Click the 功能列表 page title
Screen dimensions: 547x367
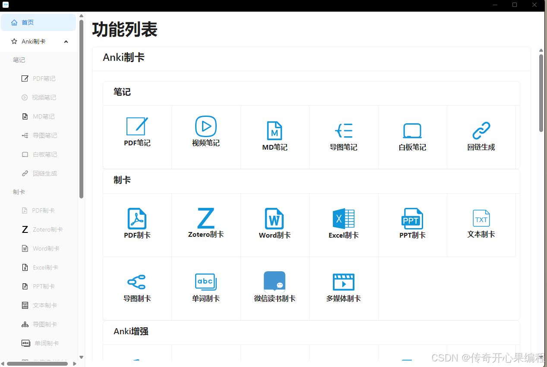pos(125,30)
